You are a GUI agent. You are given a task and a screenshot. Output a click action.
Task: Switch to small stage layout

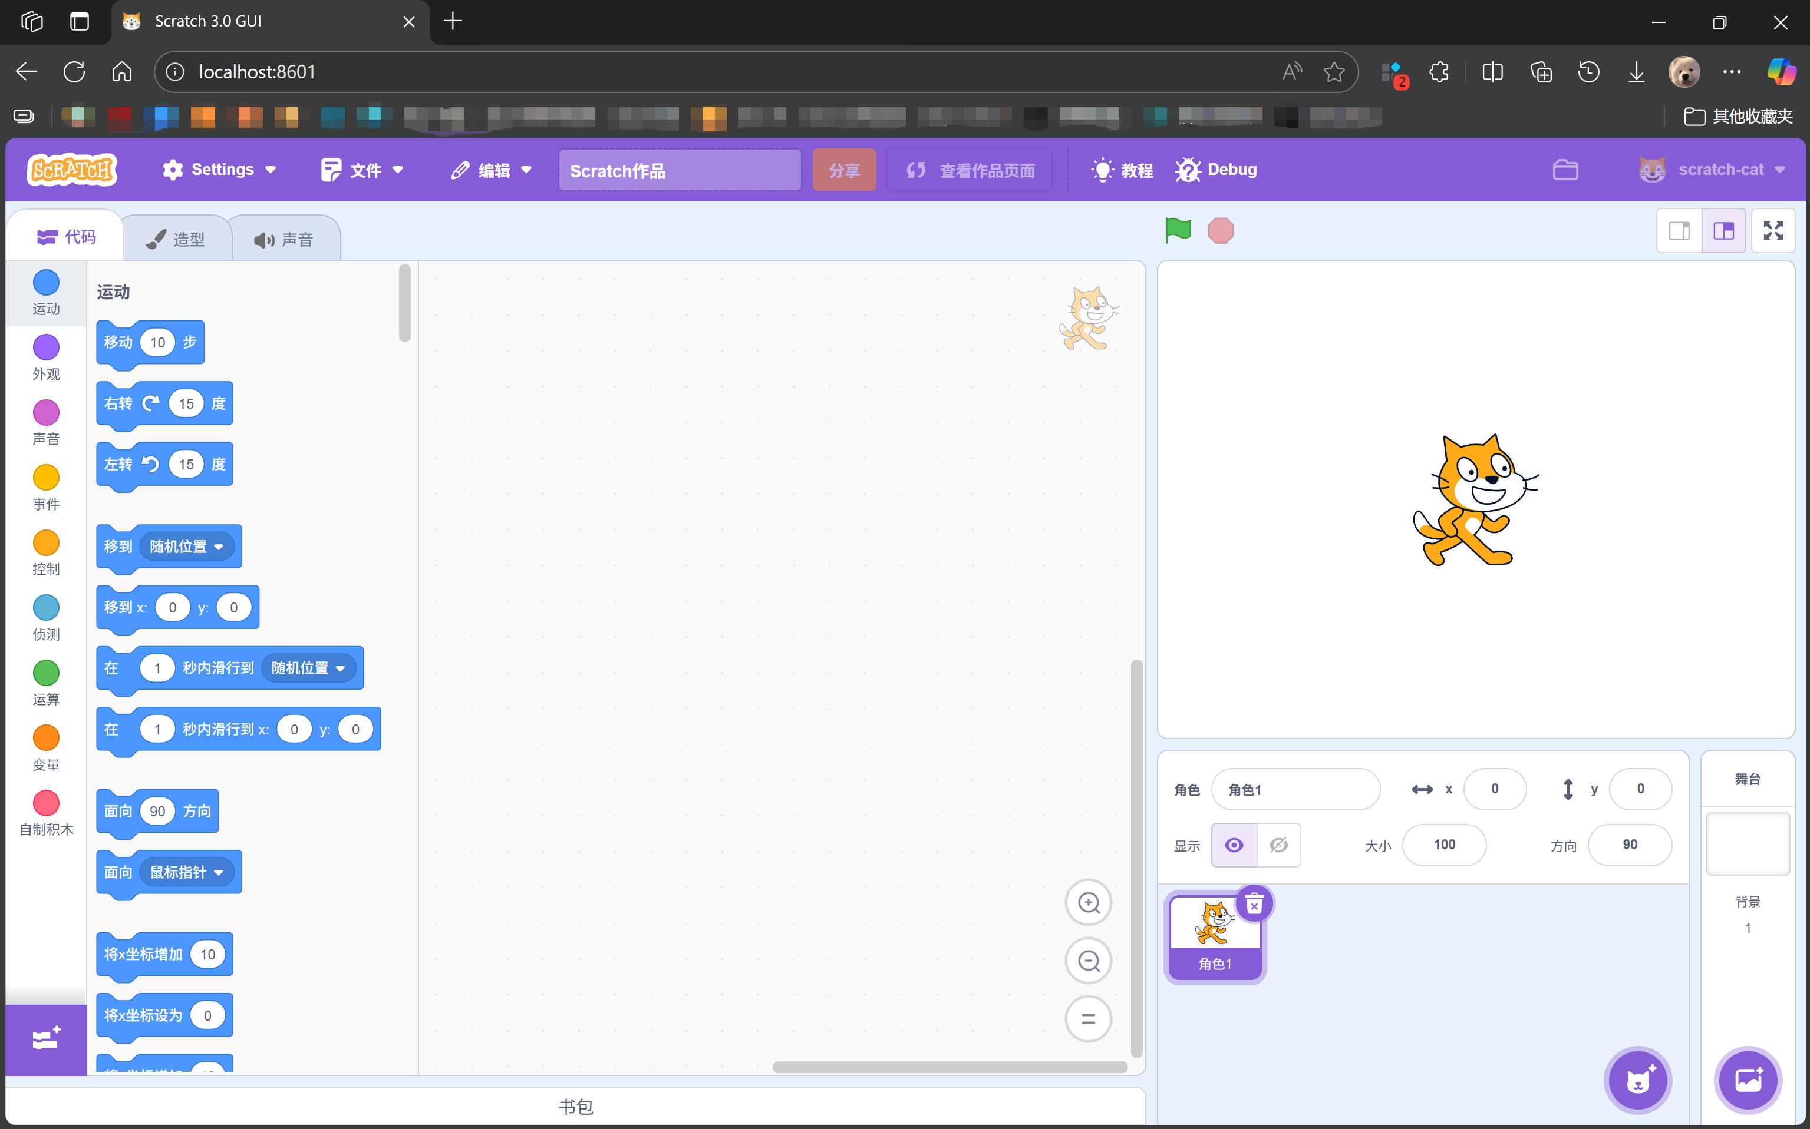[1679, 231]
